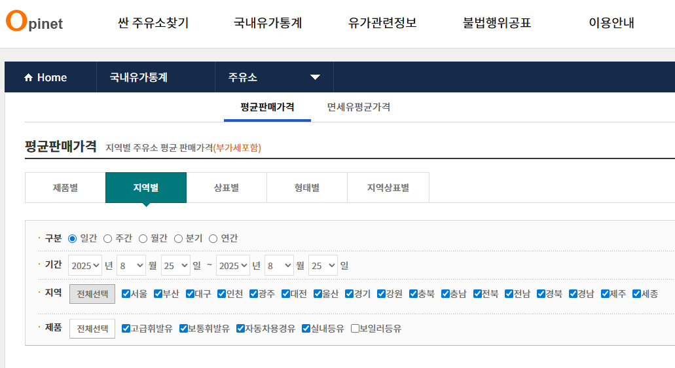
Task: Click the Opinet logo
Action: [x=35, y=21]
